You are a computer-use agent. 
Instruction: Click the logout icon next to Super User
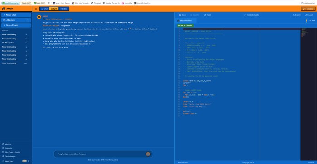[29, 161]
